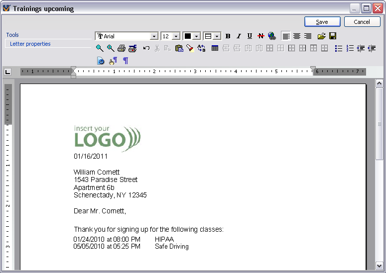Click the Thank you for signing up sentence

(149, 229)
